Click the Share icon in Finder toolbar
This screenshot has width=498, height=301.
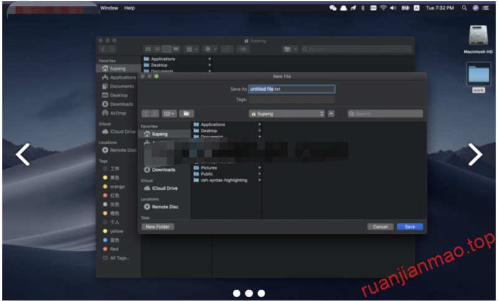[227, 49]
